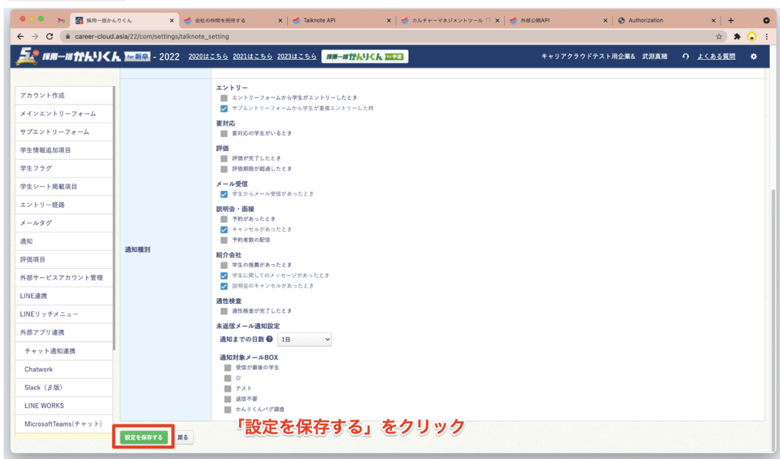Open the Chrome three-dot menu
The image size is (780, 459).
click(767, 35)
